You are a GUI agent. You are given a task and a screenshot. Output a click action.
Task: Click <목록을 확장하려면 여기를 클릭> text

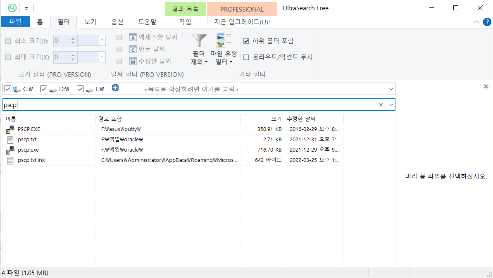tap(191, 90)
